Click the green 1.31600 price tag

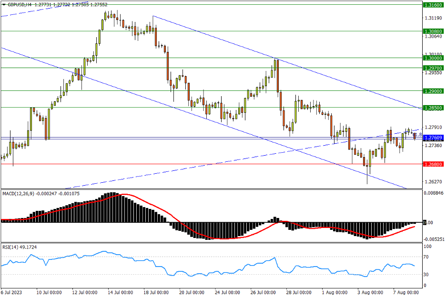point(433,5)
